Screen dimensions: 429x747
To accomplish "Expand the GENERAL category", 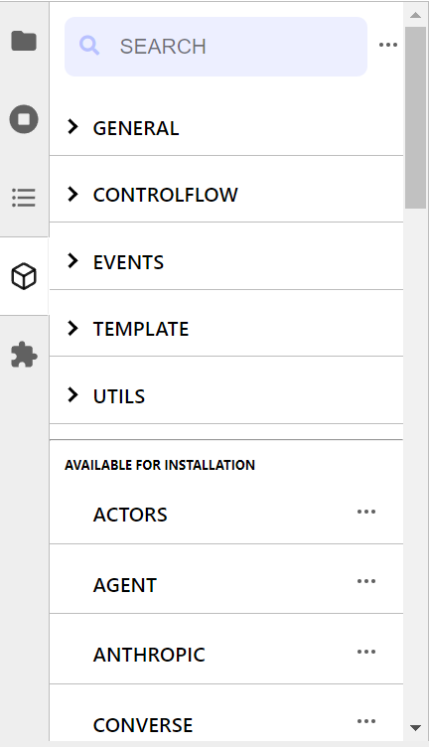I will [x=226, y=128].
